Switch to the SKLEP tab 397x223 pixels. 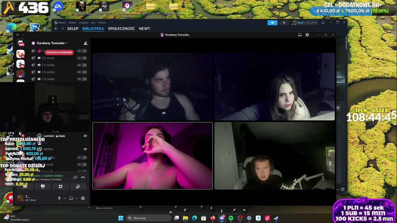pyautogui.click(x=73, y=28)
